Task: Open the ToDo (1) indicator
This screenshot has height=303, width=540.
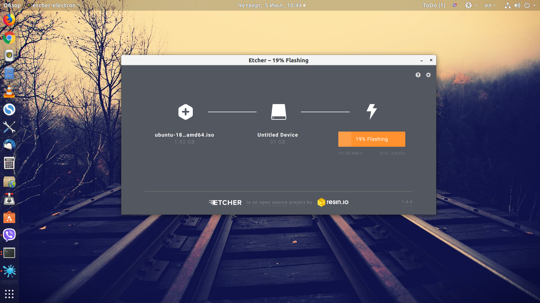Action: [434, 5]
